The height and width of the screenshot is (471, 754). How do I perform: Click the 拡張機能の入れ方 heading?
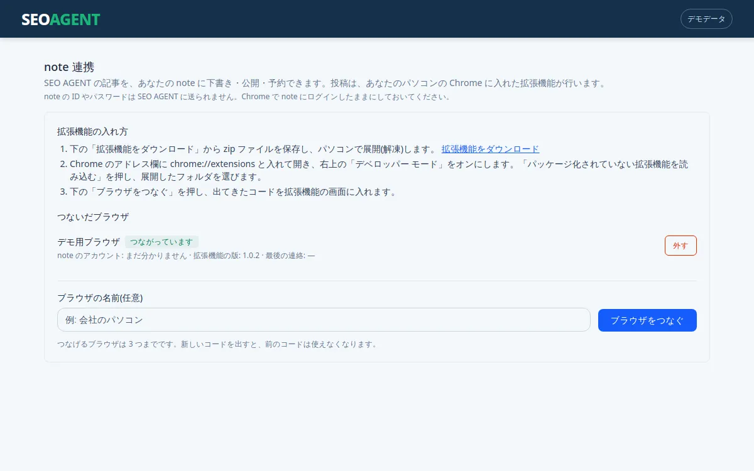click(92, 131)
